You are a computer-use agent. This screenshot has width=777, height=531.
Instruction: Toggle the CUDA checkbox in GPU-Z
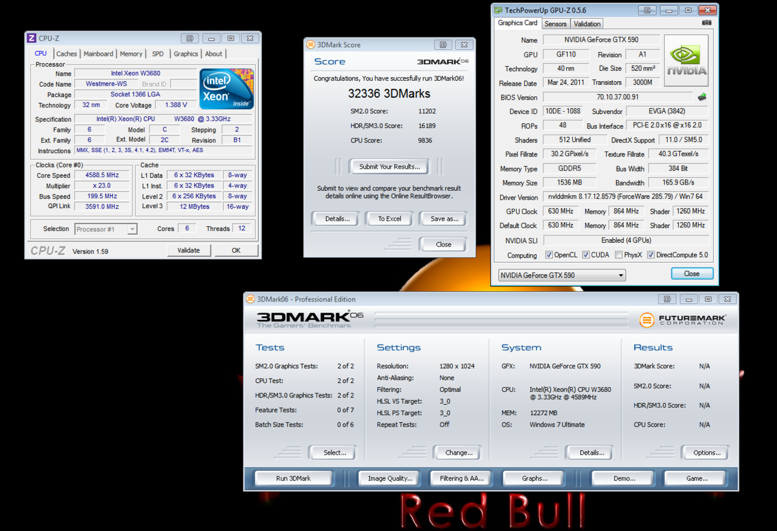point(586,255)
